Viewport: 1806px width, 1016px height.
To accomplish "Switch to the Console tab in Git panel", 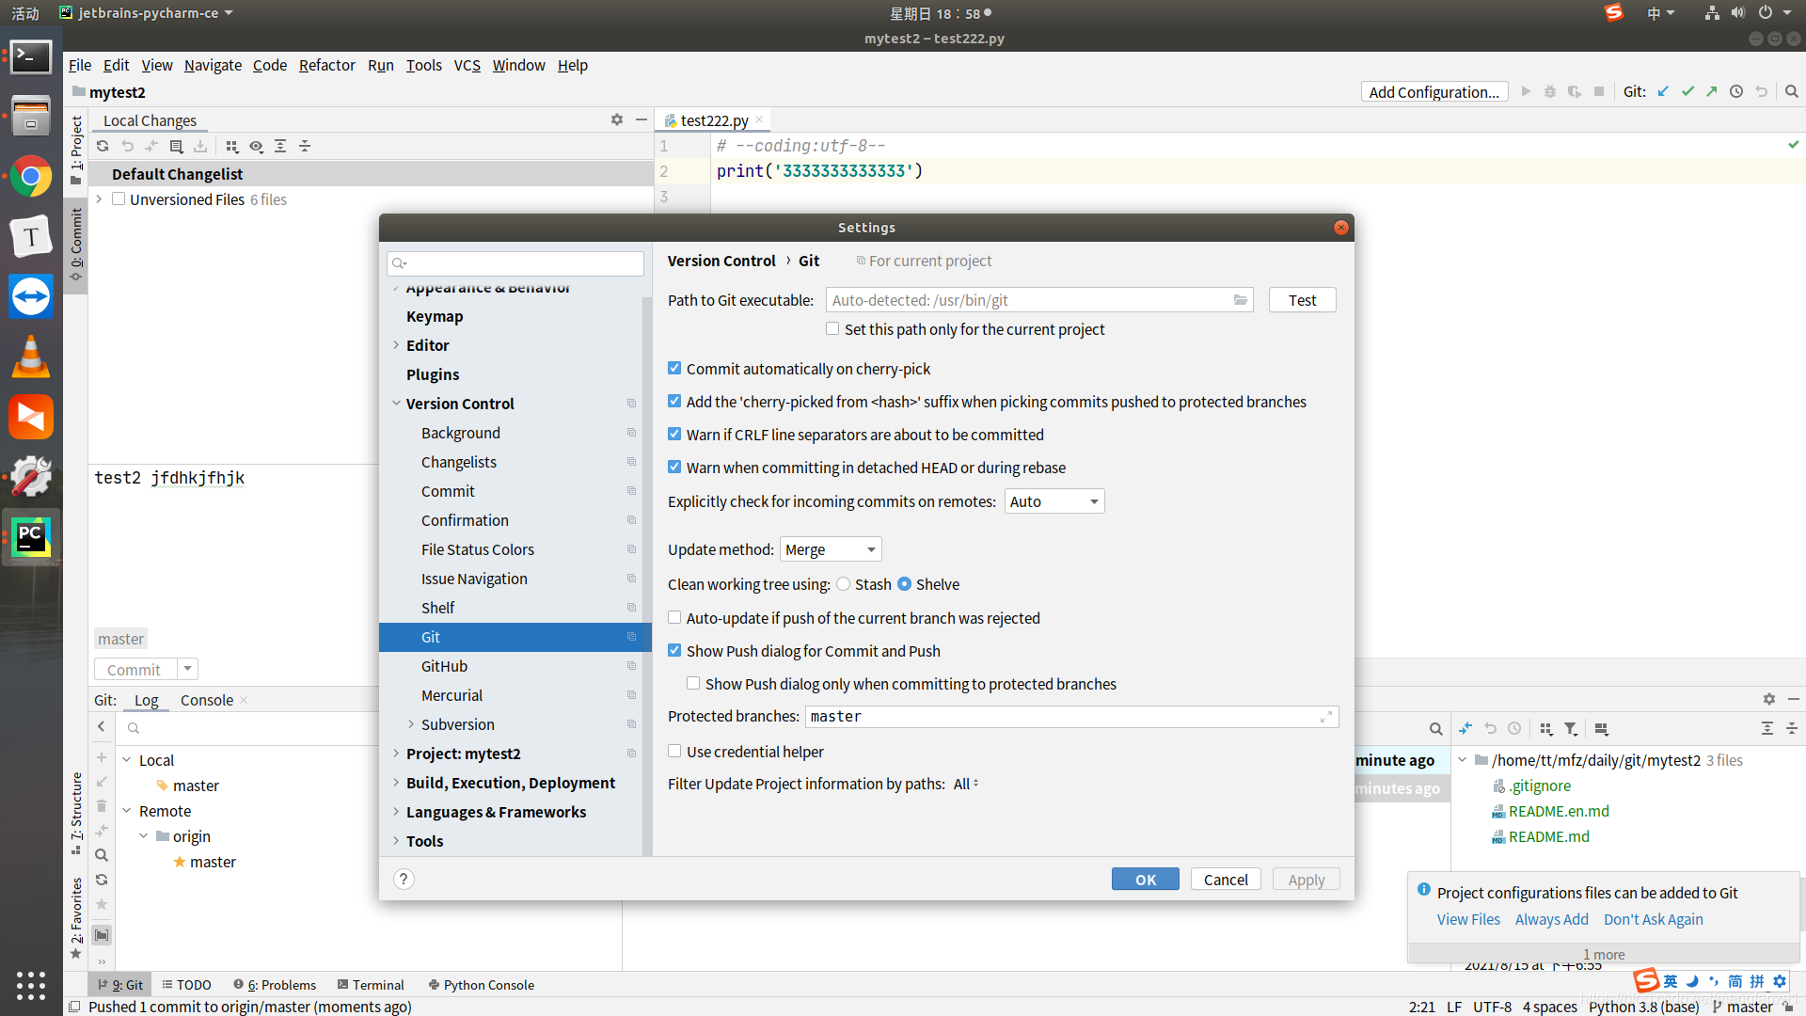I will 206,700.
